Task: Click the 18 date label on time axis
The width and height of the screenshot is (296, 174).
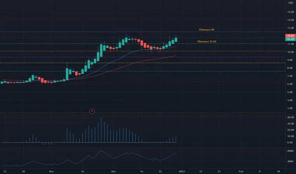Action: tap(278, 171)
